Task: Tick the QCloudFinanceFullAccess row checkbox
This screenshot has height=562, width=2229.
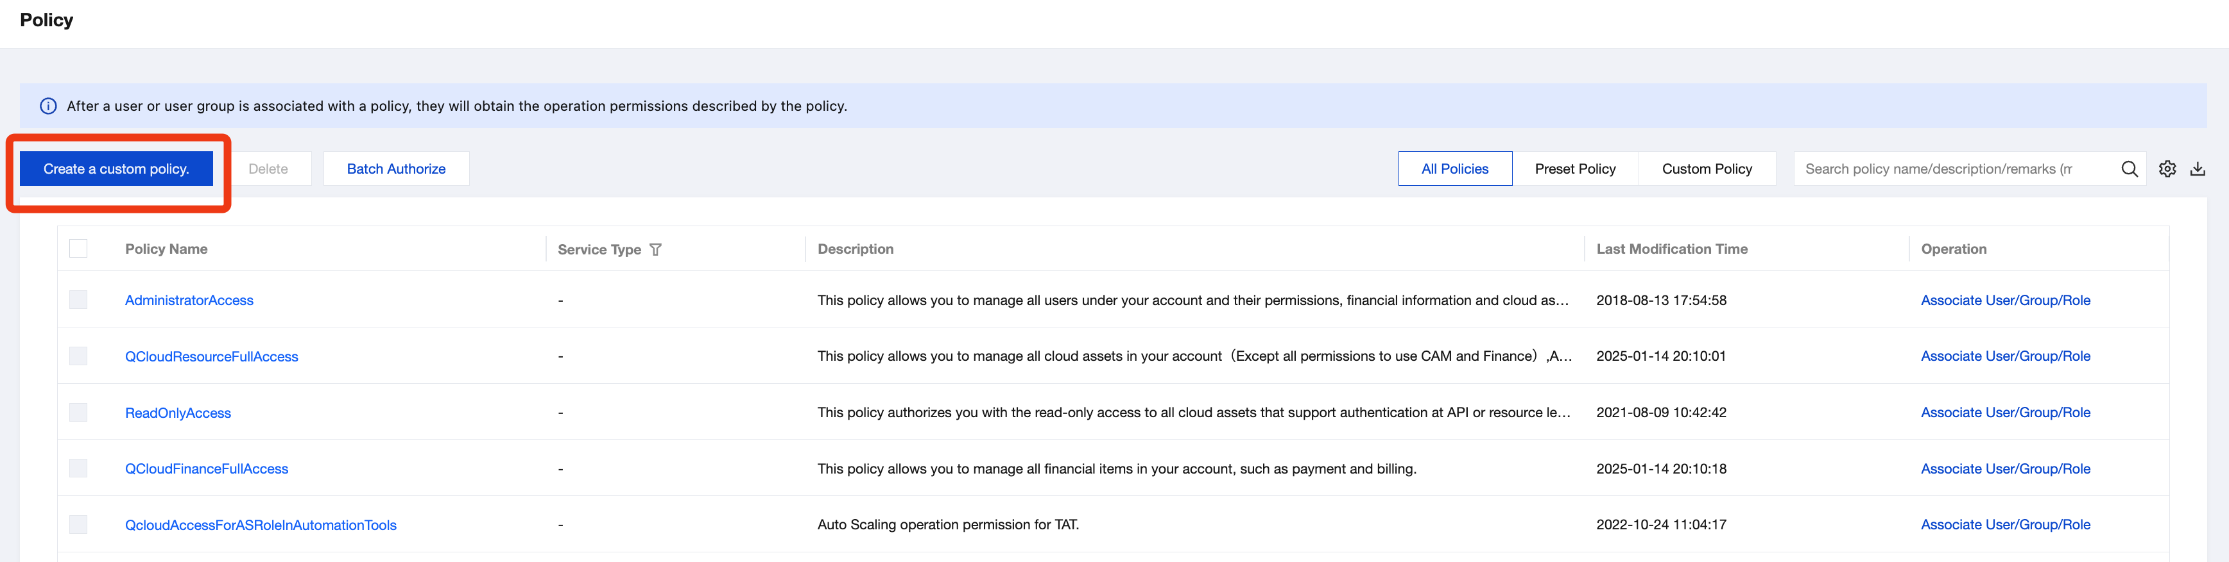Action: pos(79,468)
